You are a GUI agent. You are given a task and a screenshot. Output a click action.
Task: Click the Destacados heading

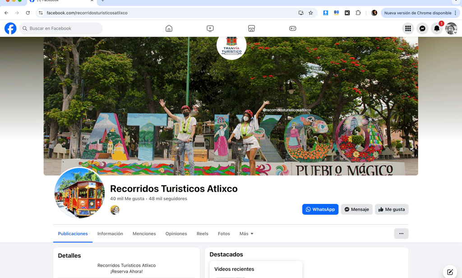tap(226, 255)
